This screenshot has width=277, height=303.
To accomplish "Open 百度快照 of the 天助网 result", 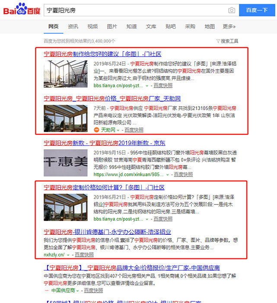I will coord(134,130).
